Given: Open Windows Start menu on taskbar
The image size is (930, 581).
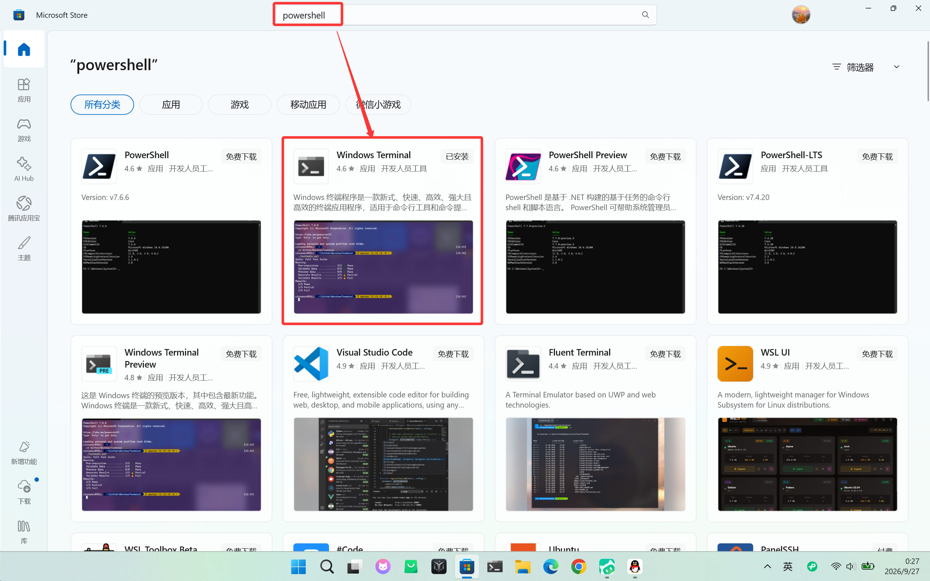Looking at the screenshot, I should pos(298,566).
